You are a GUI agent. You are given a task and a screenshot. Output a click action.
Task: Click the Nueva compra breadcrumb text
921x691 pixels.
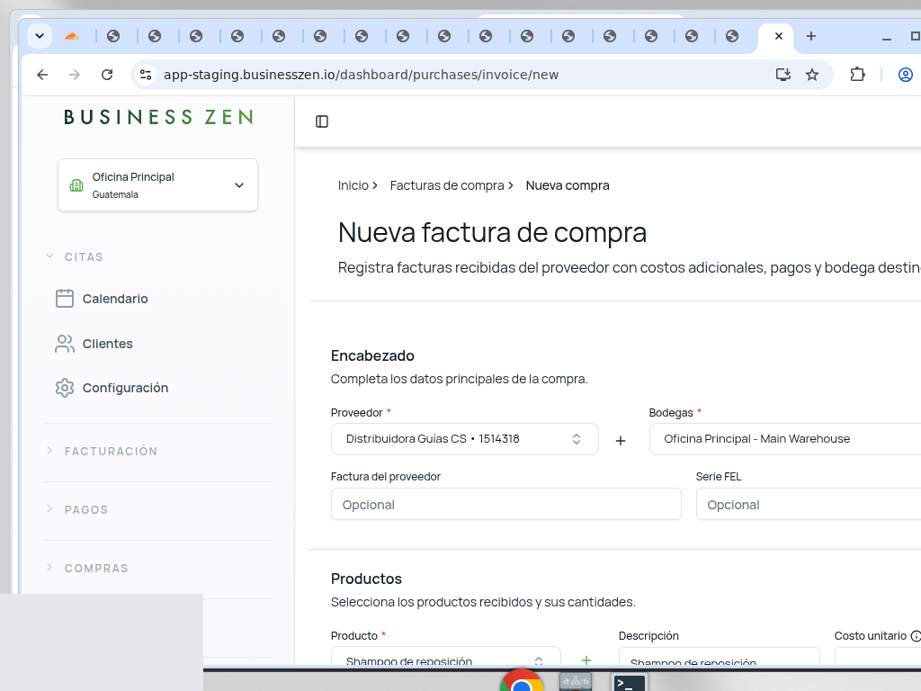568,185
